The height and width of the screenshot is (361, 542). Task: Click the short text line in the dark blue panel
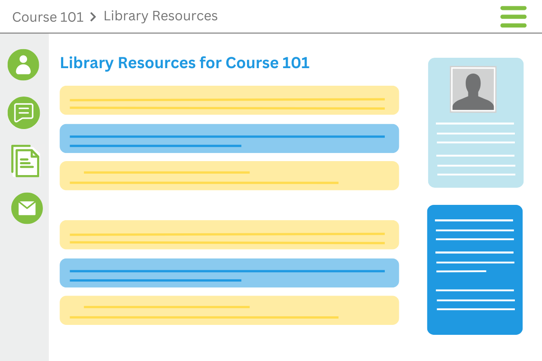click(x=461, y=271)
